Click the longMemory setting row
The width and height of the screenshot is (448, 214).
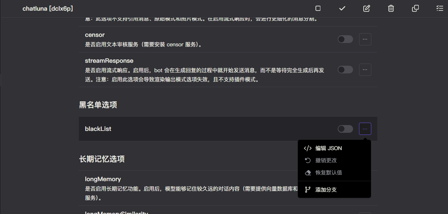point(103,179)
